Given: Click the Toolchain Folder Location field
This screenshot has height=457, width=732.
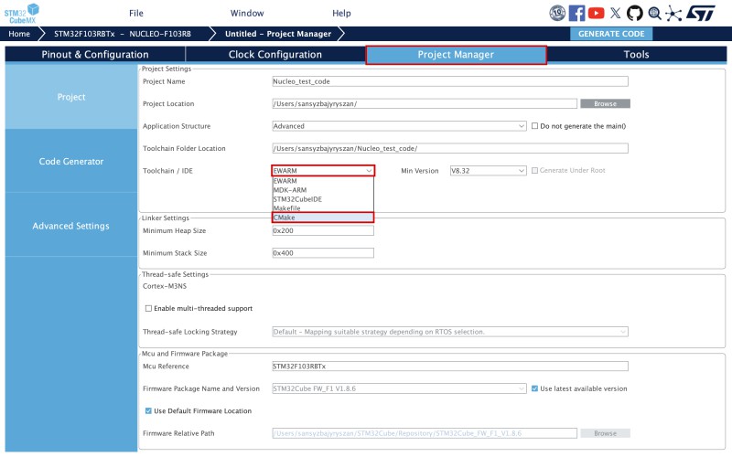Looking at the screenshot, I should [450, 148].
